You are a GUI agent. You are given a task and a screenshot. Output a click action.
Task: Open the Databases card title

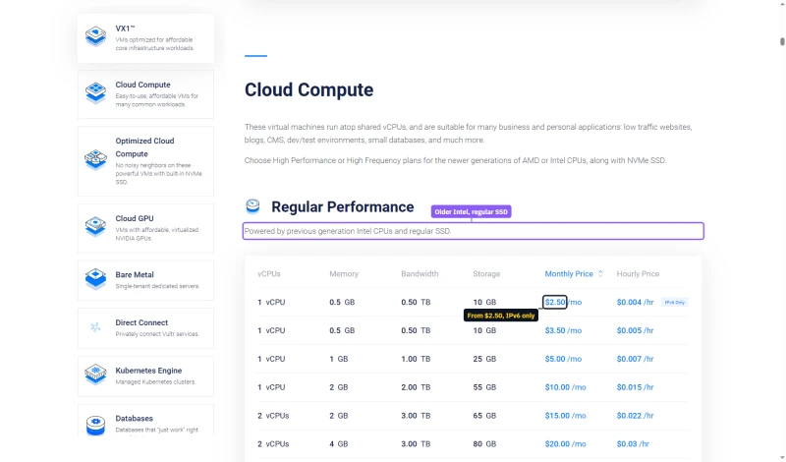click(134, 419)
